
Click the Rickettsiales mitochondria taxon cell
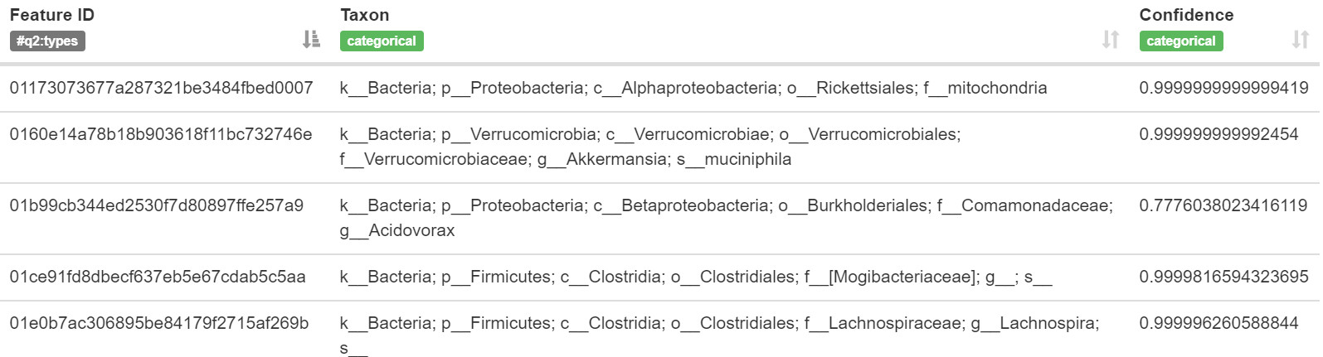(x=693, y=88)
